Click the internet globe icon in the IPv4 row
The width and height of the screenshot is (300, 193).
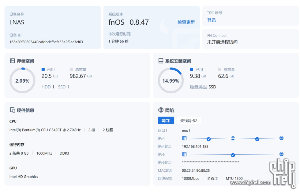(281, 138)
